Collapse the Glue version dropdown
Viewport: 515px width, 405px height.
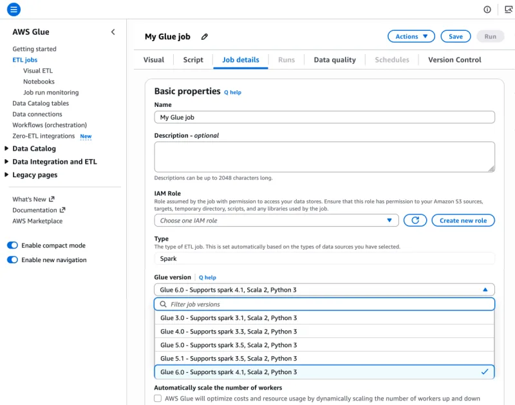click(x=324, y=290)
